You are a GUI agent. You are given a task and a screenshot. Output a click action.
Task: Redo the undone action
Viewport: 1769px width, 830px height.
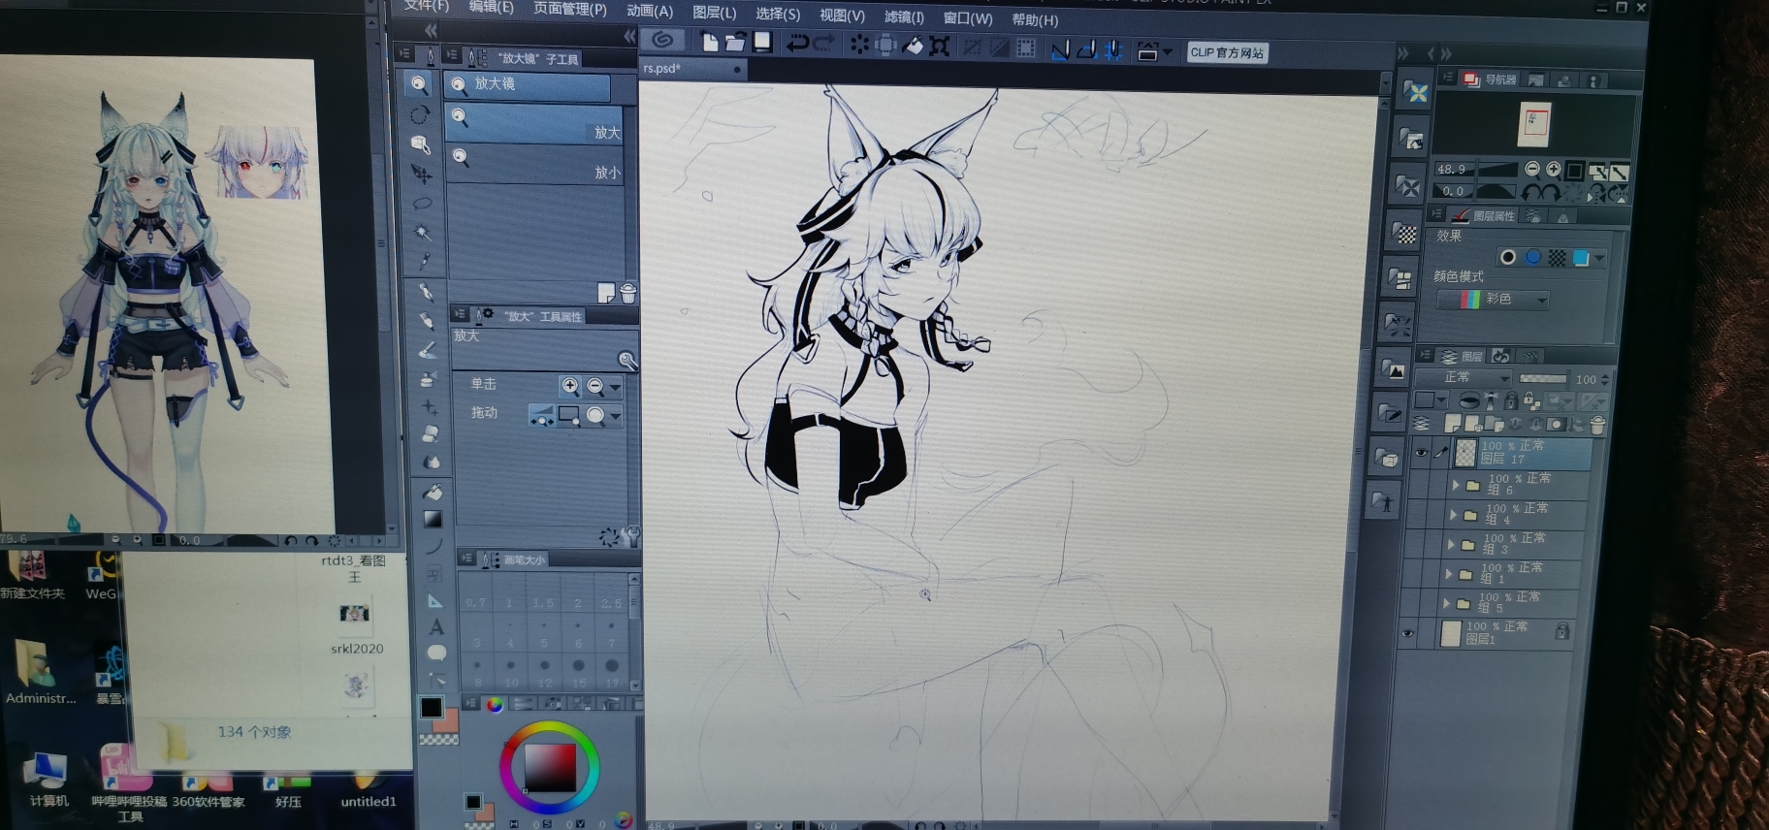pyautogui.click(x=823, y=43)
